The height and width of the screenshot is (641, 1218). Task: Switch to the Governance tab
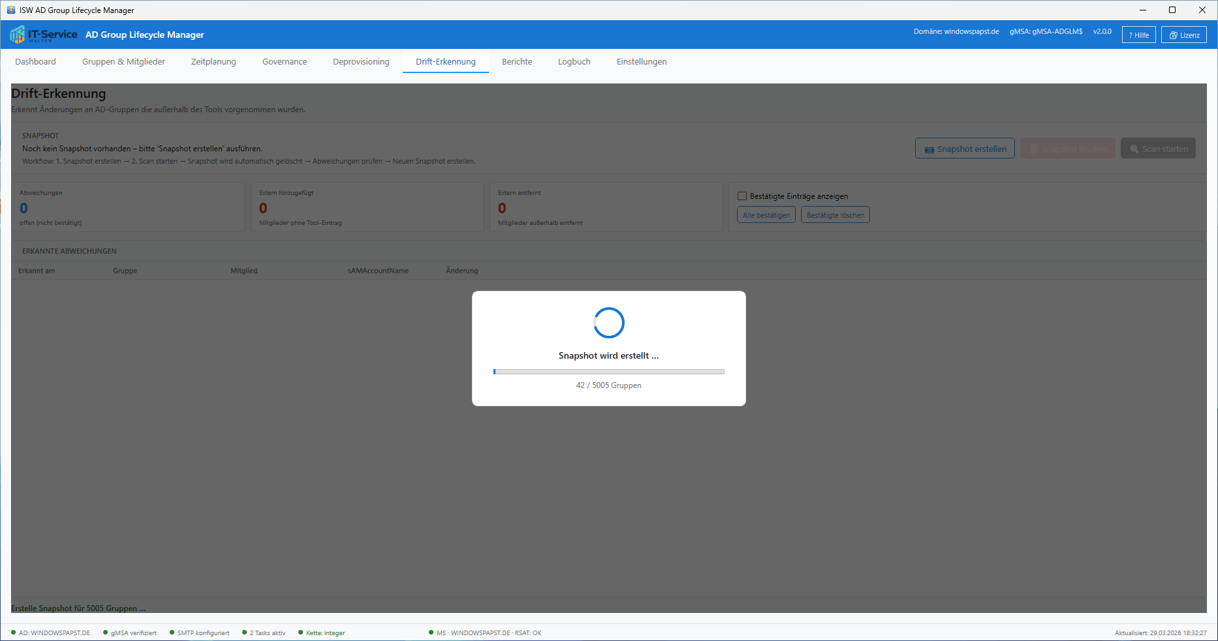(x=284, y=62)
